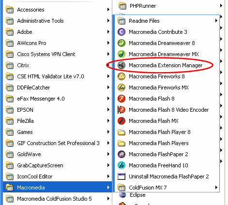Viewport: 228px width, 205px height.
Task: Expand the Games submenu arrow
Action: pyautogui.click(x=108, y=132)
